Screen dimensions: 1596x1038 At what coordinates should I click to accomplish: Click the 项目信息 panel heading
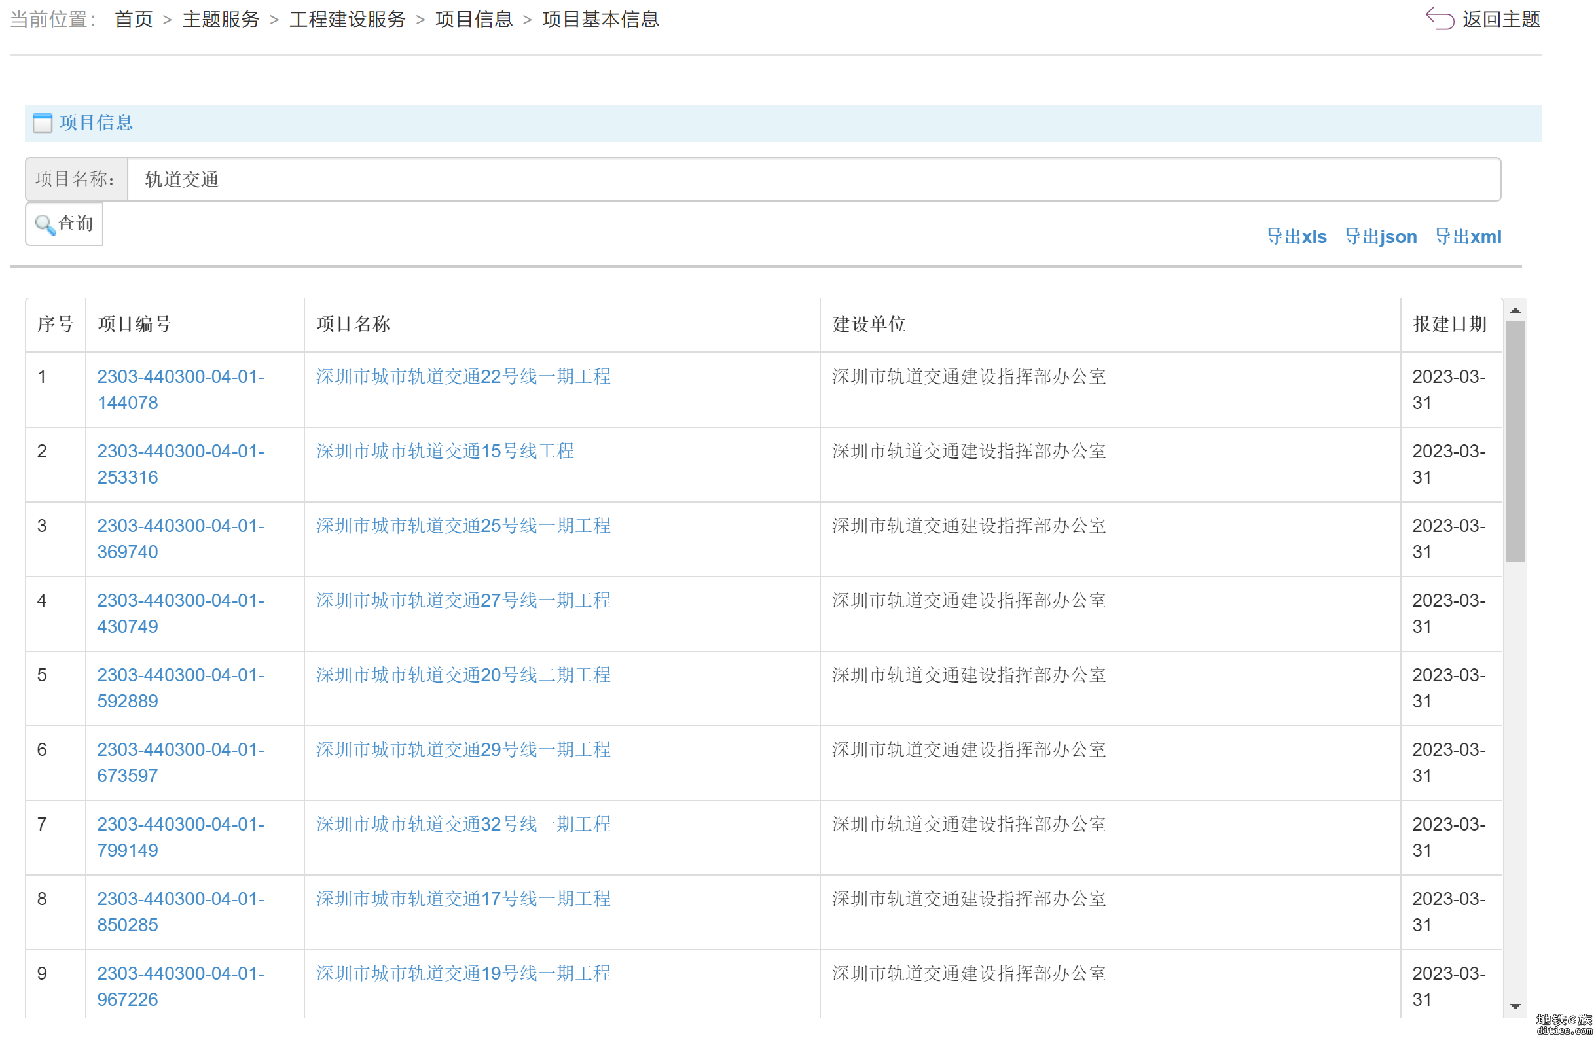96,122
